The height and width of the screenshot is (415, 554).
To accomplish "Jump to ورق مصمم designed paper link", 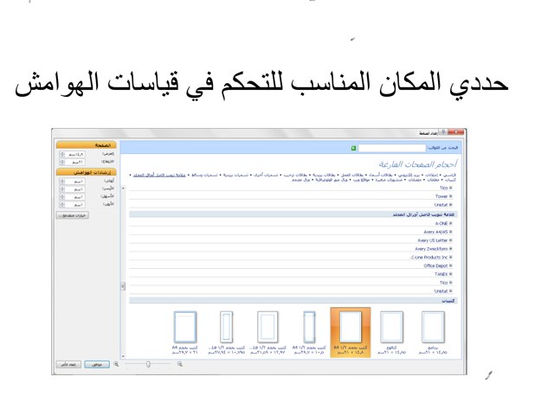I will 302,180.
